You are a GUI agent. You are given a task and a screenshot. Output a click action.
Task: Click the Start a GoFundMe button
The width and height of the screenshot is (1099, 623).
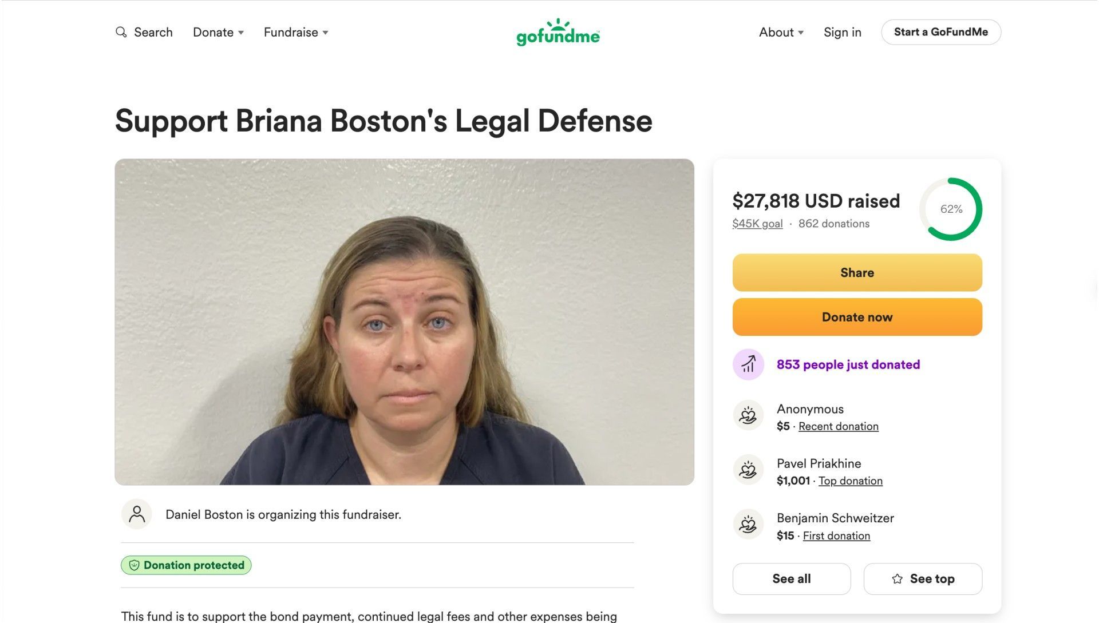point(940,32)
